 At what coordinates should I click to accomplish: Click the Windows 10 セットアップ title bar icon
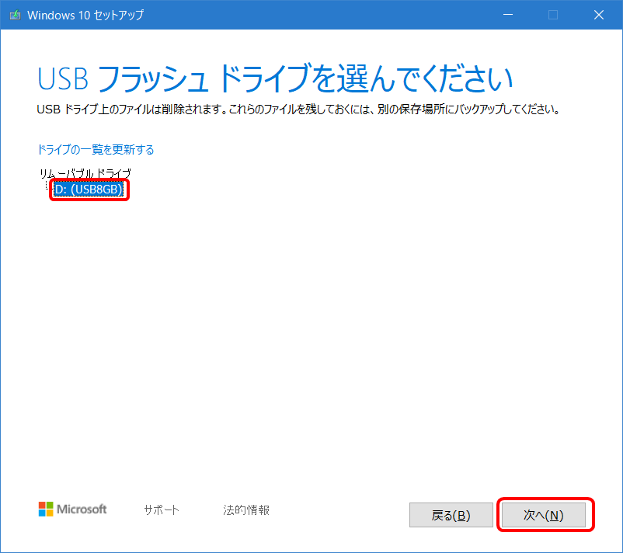point(13,14)
